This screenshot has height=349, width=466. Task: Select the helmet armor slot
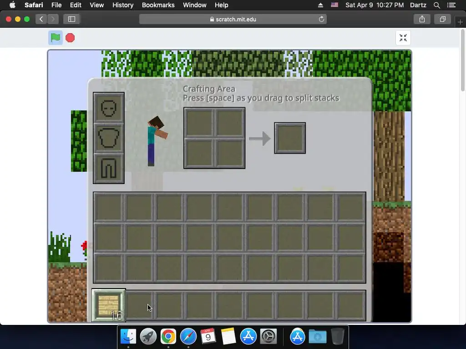[x=108, y=108]
